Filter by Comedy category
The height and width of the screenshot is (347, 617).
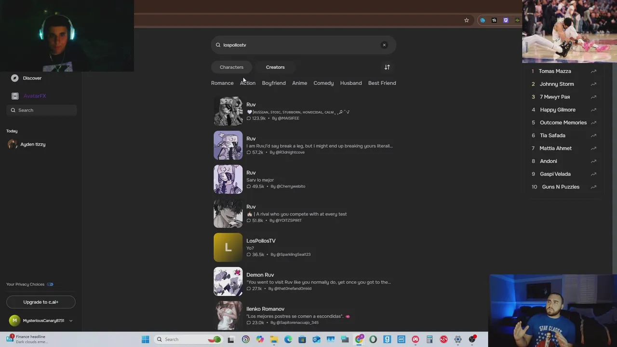(323, 83)
